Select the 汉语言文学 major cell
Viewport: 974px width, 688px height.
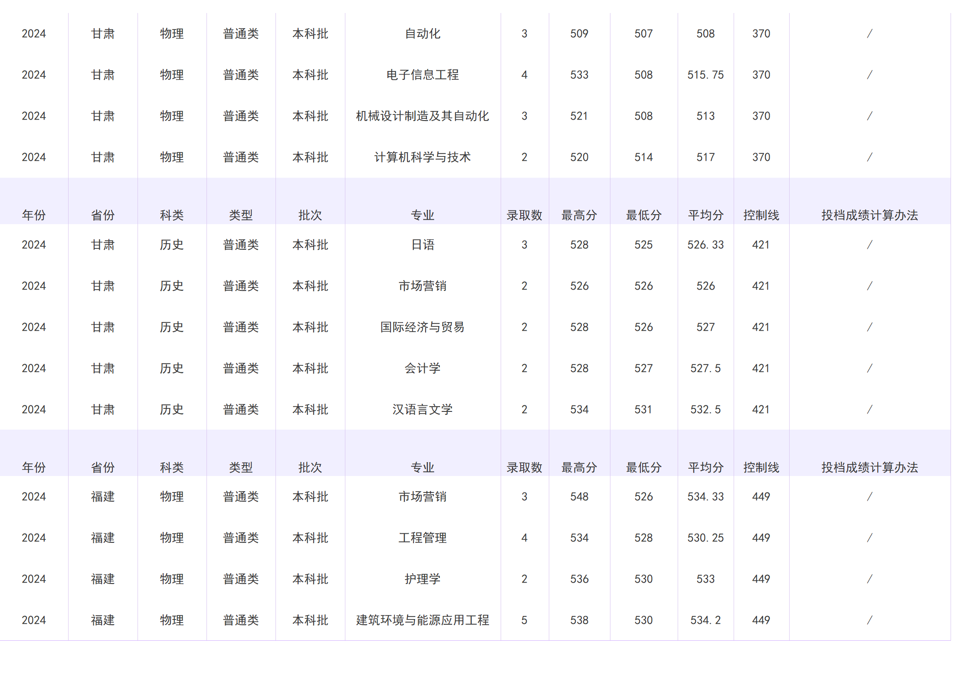point(423,410)
